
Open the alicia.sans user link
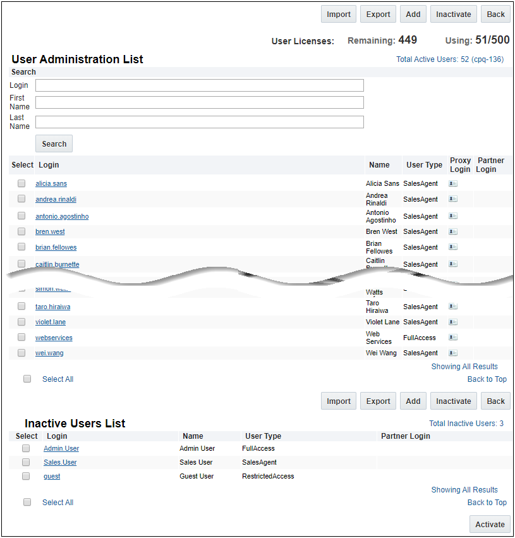(x=51, y=183)
